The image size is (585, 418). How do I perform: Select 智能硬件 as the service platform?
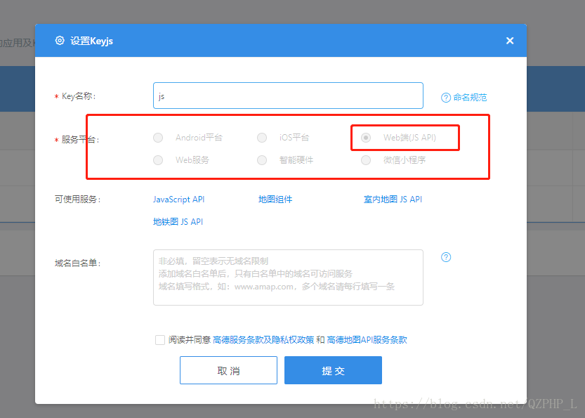[x=262, y=160]
